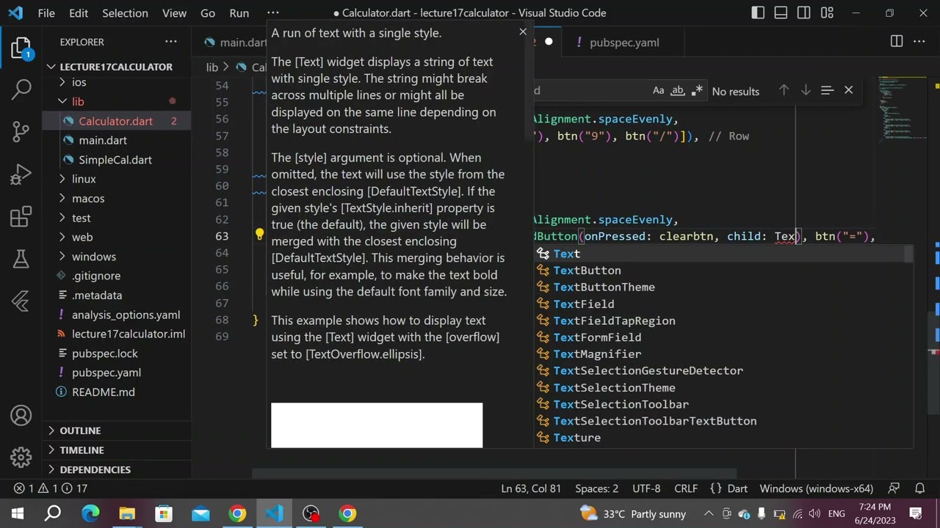The width and height of the screenshot is (940, 528).
Task: Open the Search view in activity bar
Action: (x=21, y=89)
